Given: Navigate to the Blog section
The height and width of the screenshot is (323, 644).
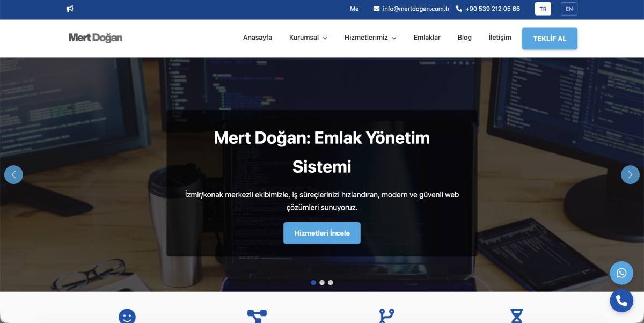Looking at the screenshot, I should (464, 38).
